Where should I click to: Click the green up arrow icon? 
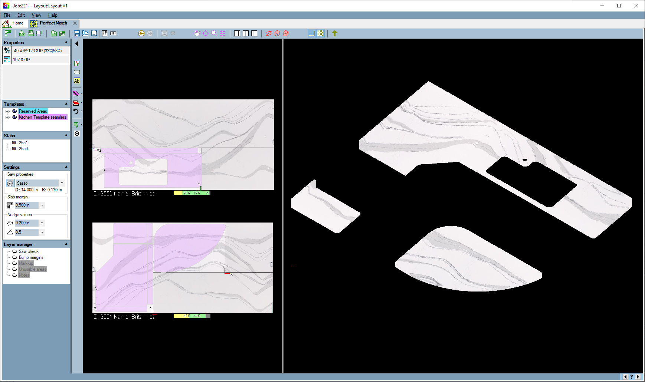pos(335,33)
